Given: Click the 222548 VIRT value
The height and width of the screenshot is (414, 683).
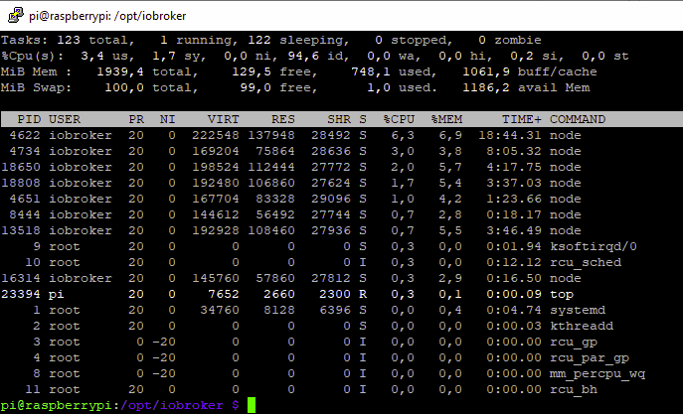Looking at the screenshot, I should (215, 135).
